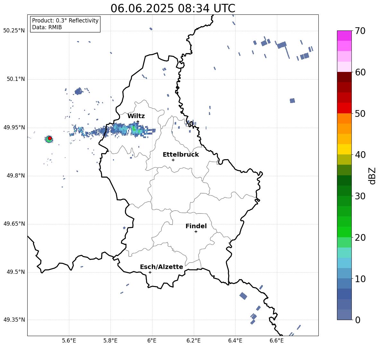Click the 50.1°N latitude label

(15, 79)
